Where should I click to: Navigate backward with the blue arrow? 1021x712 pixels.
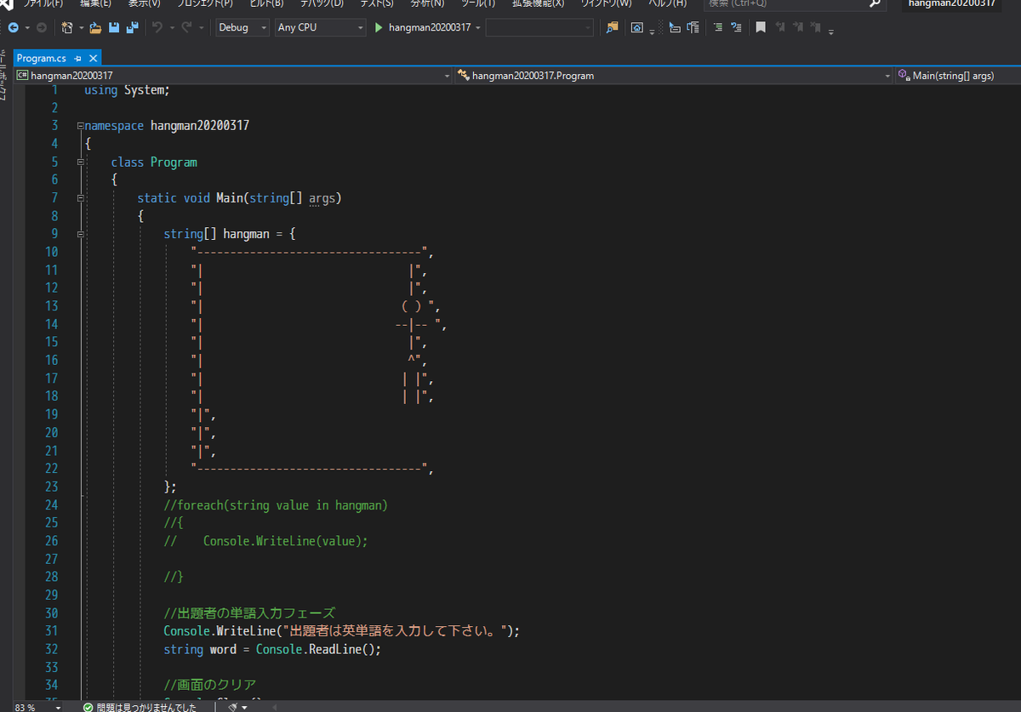point(13,27)
